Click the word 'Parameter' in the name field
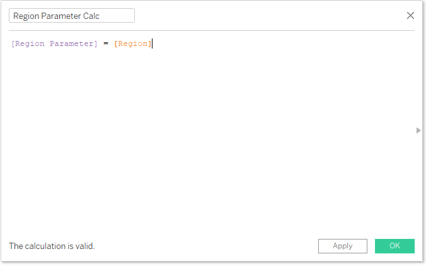The width and height of the screenshot is (426, 266). [60, 16]
